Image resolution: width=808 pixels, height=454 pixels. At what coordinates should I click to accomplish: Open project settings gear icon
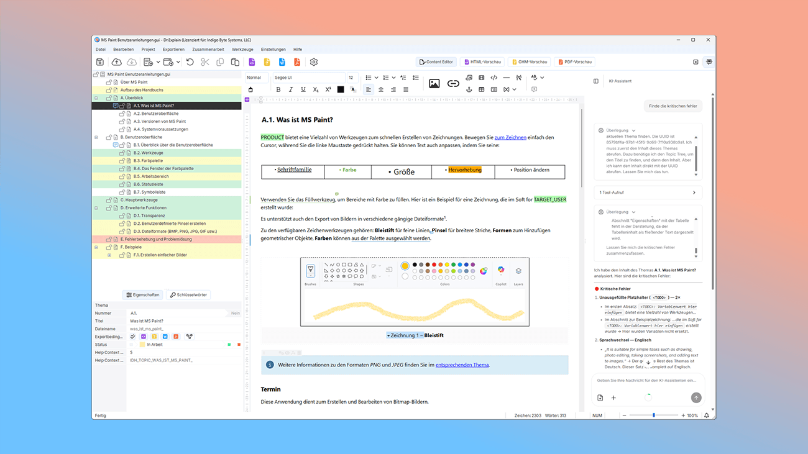314,62
